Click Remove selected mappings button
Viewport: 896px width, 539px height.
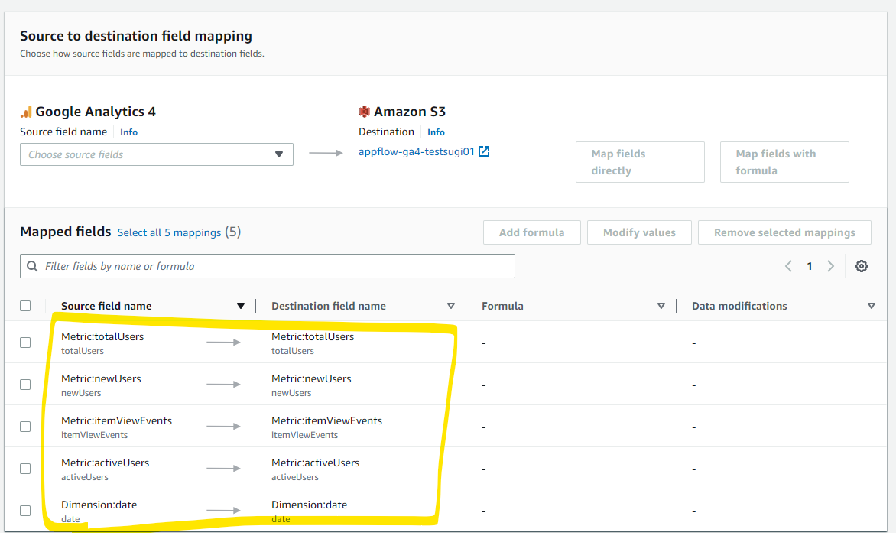click(x=784, y=232)
